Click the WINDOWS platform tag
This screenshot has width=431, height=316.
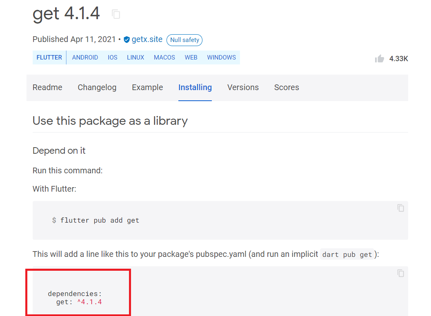click(222, 57)
